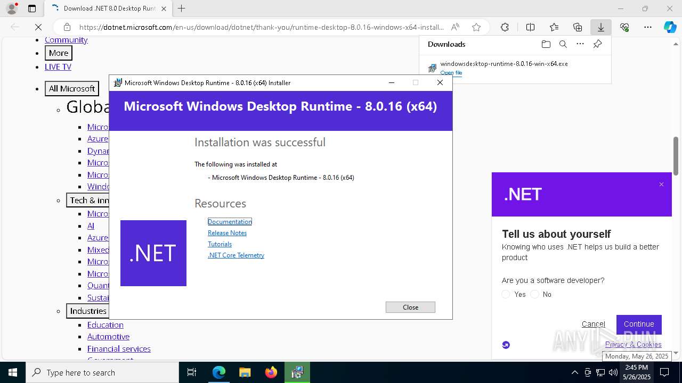Toggle the Downloads toolbar button

click(600, 27)
